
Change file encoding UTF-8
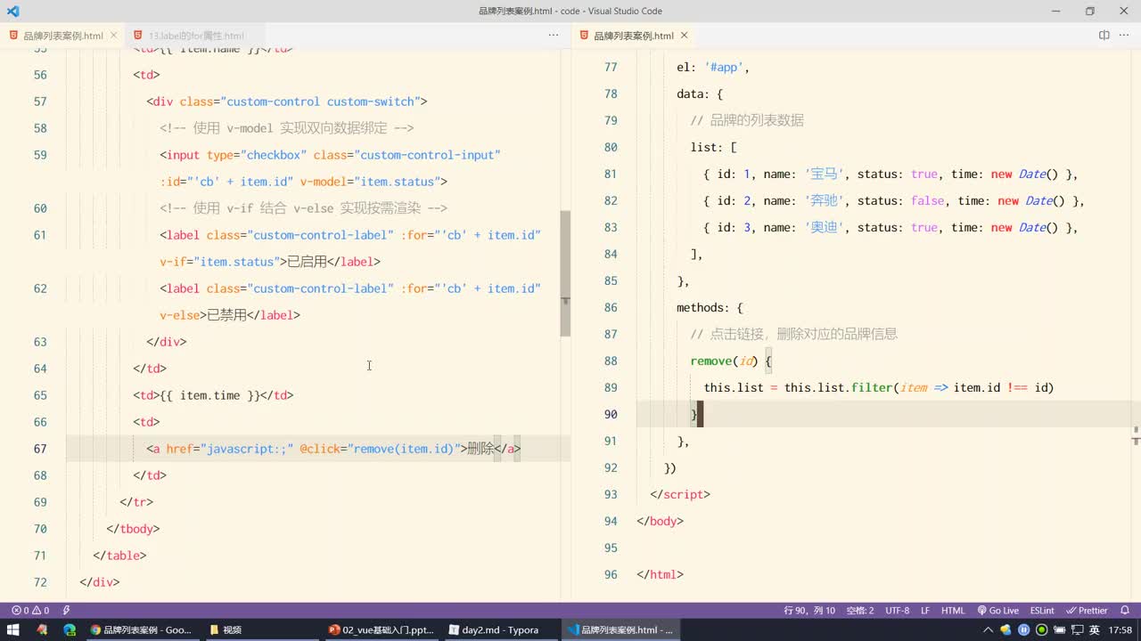coord(898,611)
